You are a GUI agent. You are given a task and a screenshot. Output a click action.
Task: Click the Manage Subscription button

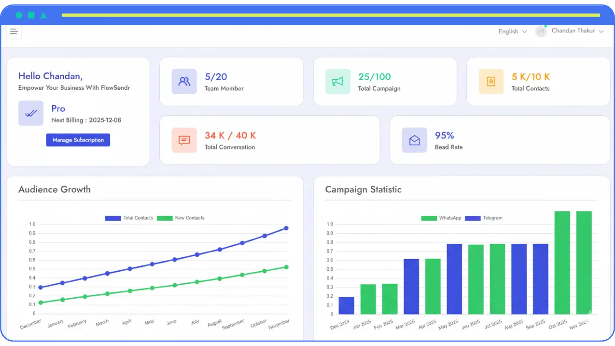(x=78, y=140)
